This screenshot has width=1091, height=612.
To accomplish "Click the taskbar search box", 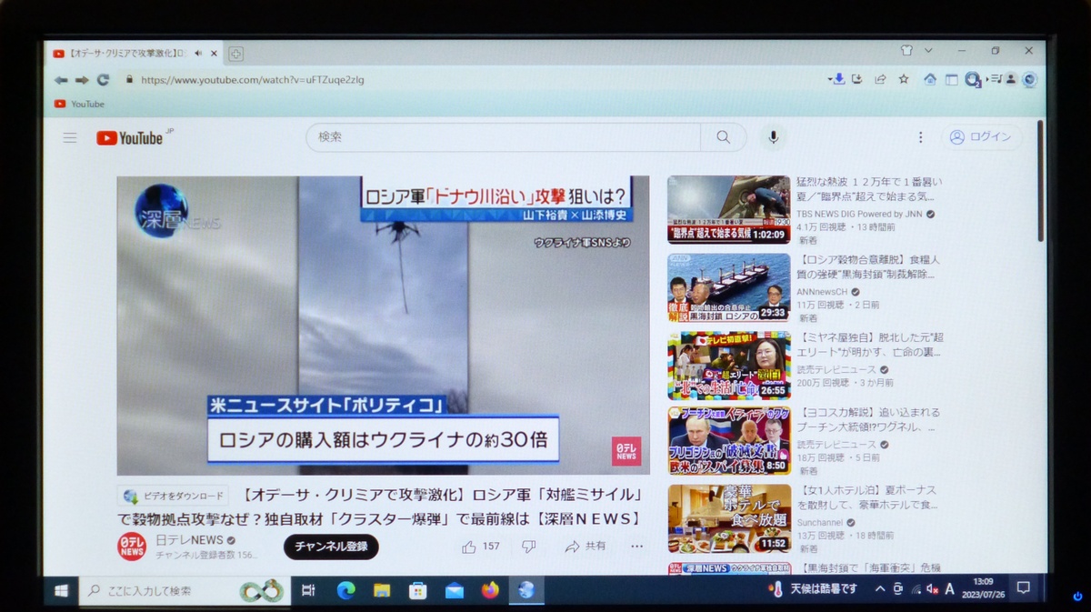I will point(185,591).
